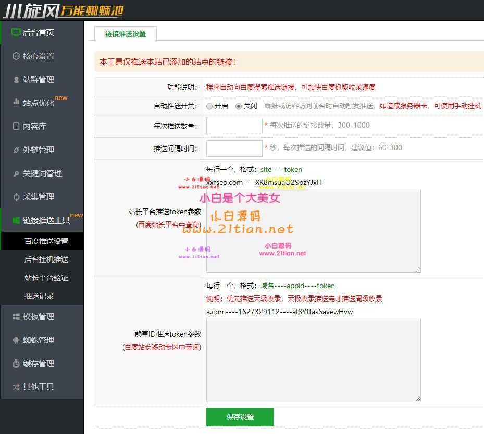Select the 开启 radio for auto push
The width and height of the screenshot is (484, 434).
209,106
